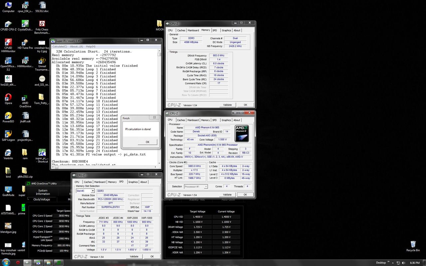The height and width of the screenshot is (266, 426).
Task: Click Windows Explorer taskbar button
Action: 49,262
